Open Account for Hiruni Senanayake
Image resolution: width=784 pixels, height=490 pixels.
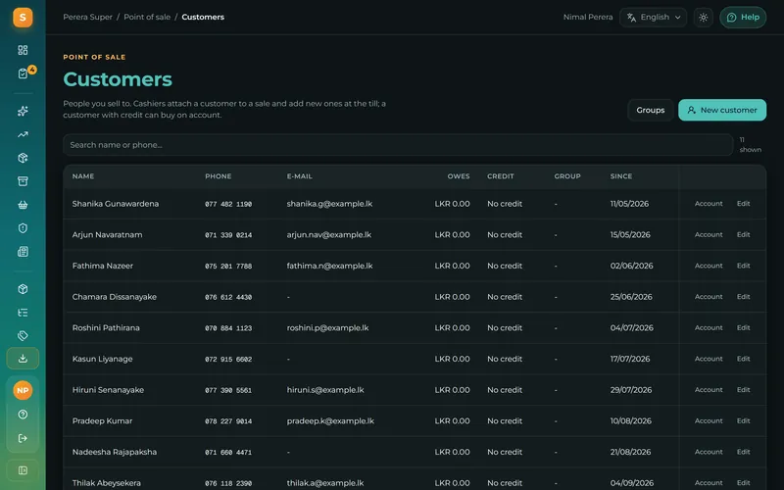coord(709,389)
